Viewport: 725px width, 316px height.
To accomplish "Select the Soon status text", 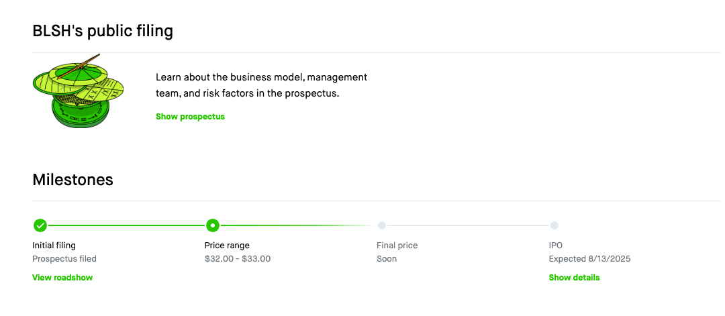I will tap(387, 259).
